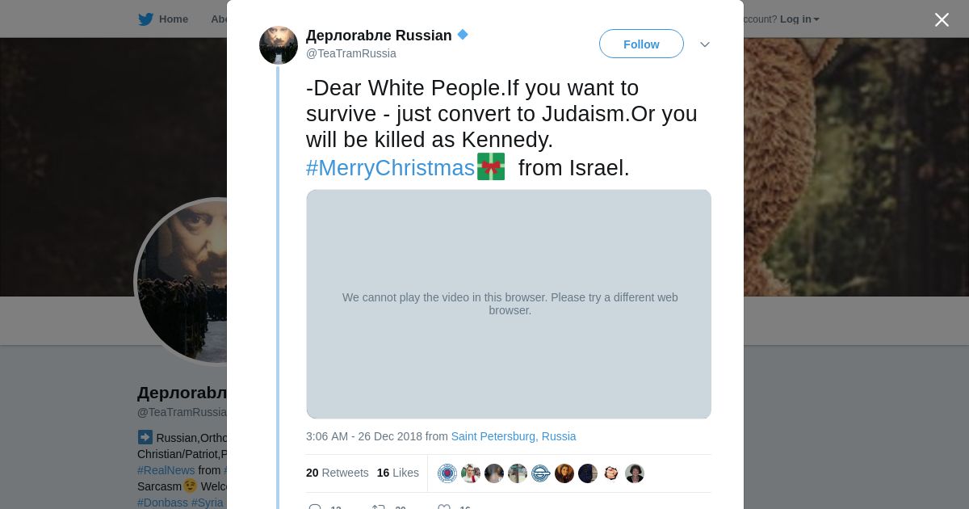This screenshot has width=969, height=509.
Task: Open the Log in dropdown
Action: [x=799, y=19]
